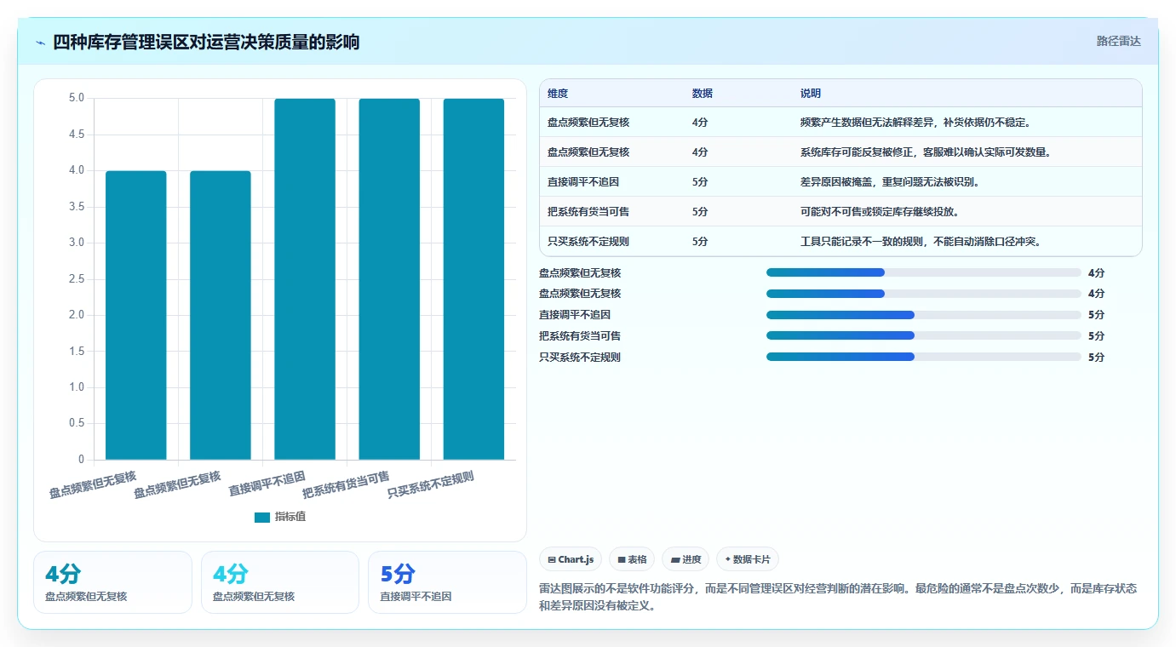Click the x-axis label 把系统有货当可售
Viewport: 1176px width, 647px height.
pos(346,484)
